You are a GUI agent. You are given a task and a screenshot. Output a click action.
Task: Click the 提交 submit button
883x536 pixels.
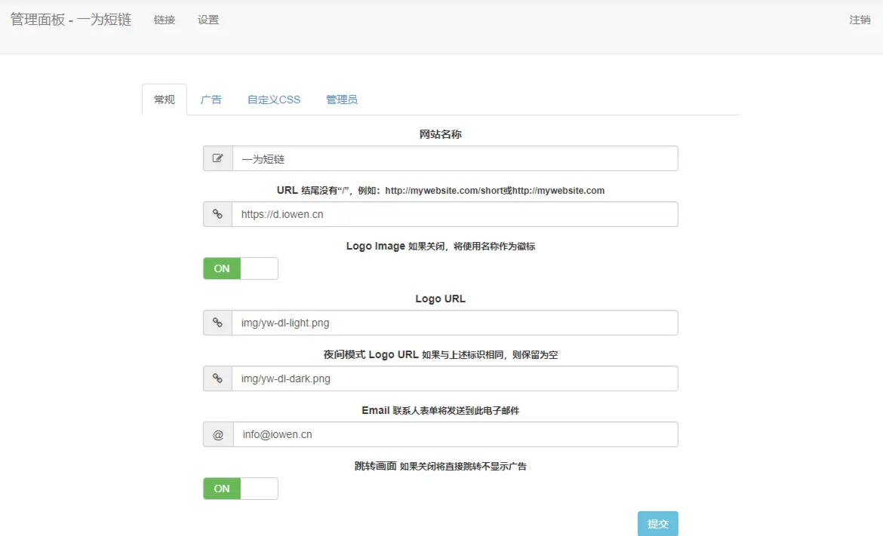(x=658, y=524)
